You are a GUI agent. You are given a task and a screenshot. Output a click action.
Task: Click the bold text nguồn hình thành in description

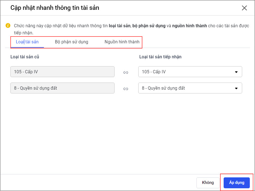[x=190, y=26]
